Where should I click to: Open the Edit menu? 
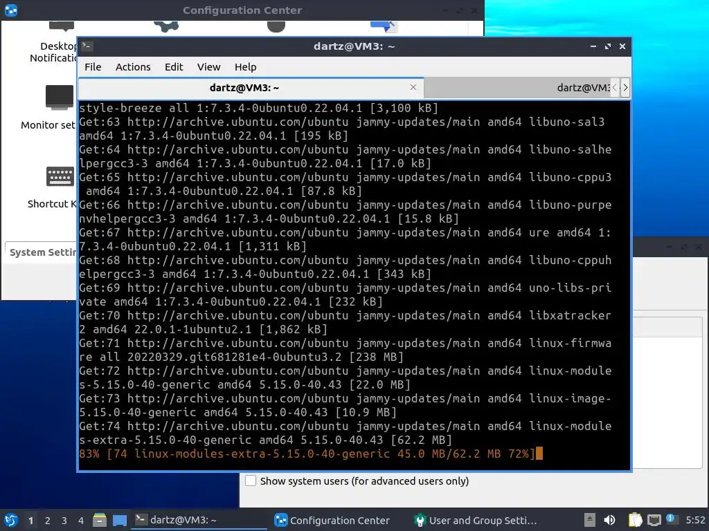174,67
